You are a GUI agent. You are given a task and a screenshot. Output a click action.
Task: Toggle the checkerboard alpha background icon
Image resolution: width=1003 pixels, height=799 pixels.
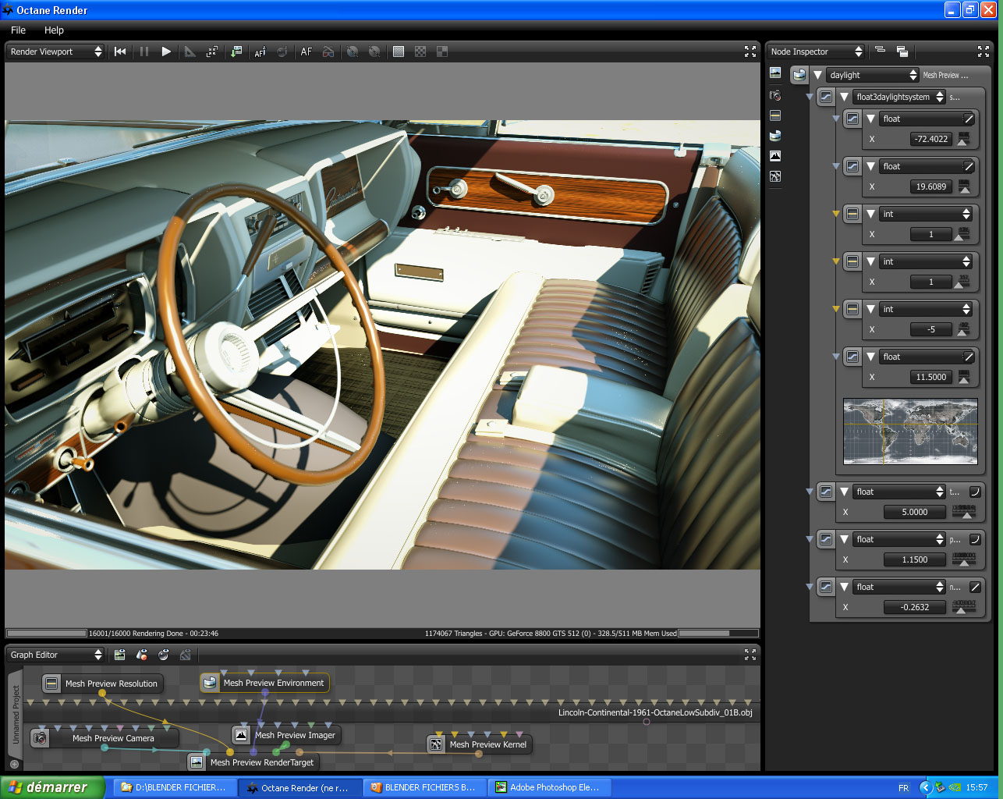[x=420, y=51]
